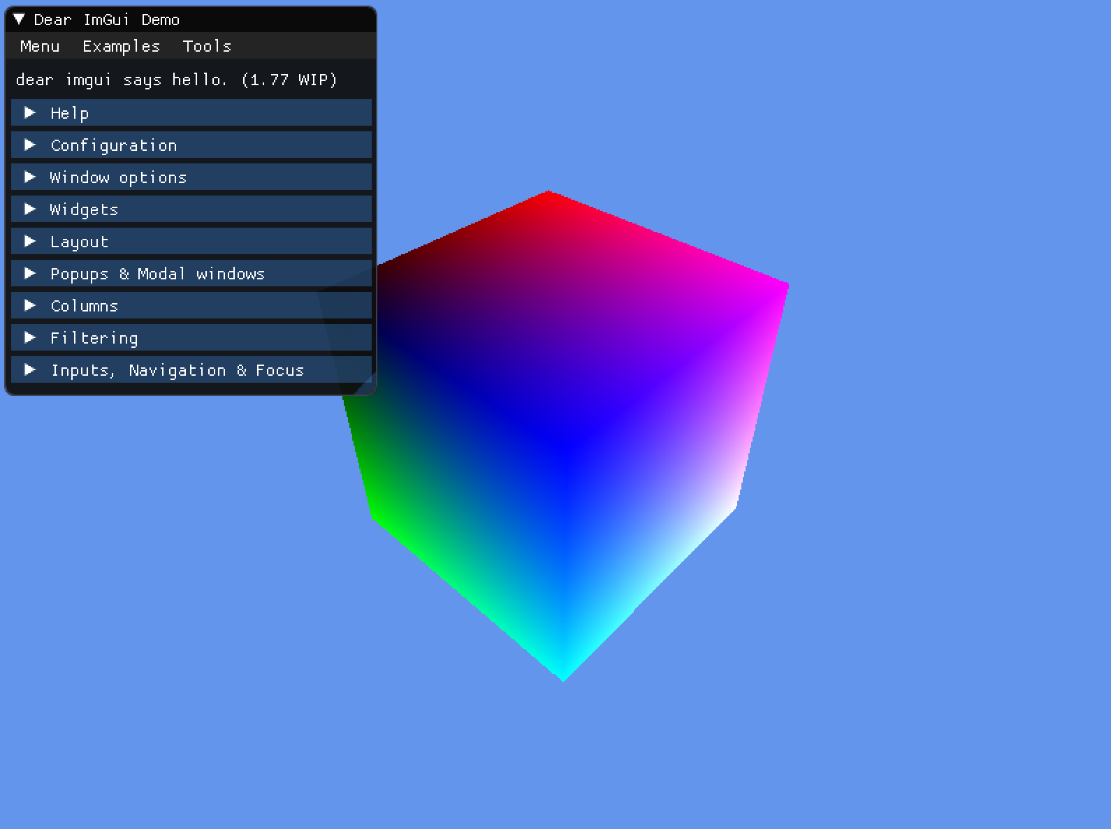Image resolution: width=1111 pixels, height=829 pixels.
Task: Expand Inputs, Navigation & Focus section
Action: [x=191, y=370]
